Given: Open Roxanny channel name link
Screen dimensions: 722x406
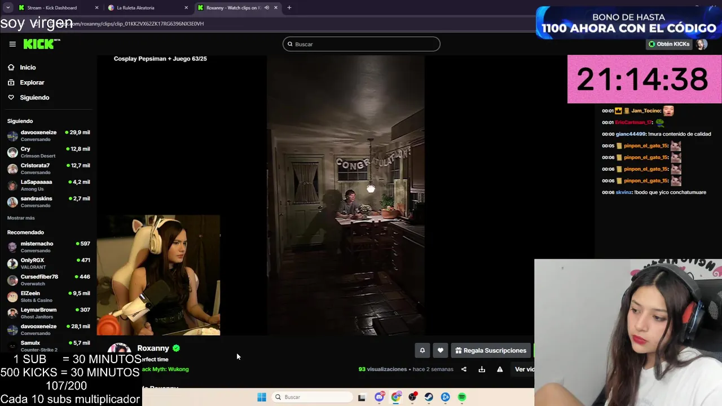Looking at the screenshot, I should [x=153, y=348].
